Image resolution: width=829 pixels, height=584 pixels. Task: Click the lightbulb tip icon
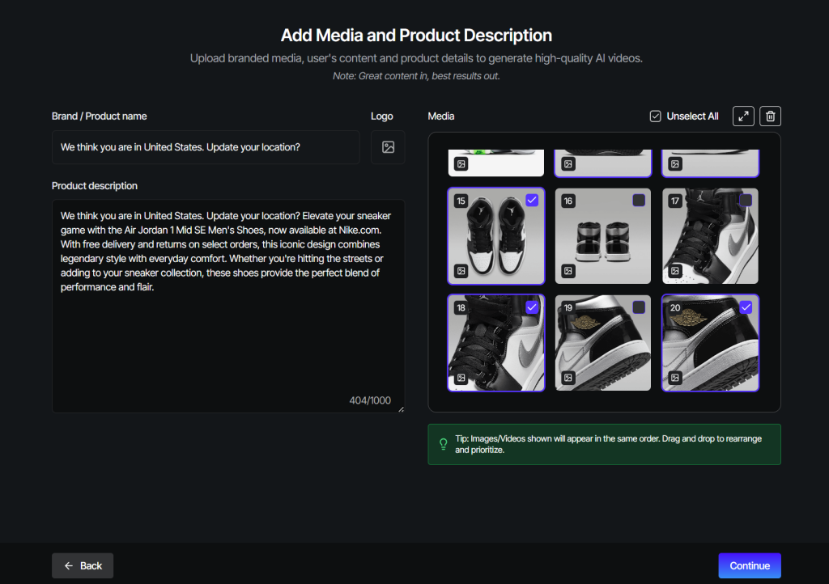point(443,444)
